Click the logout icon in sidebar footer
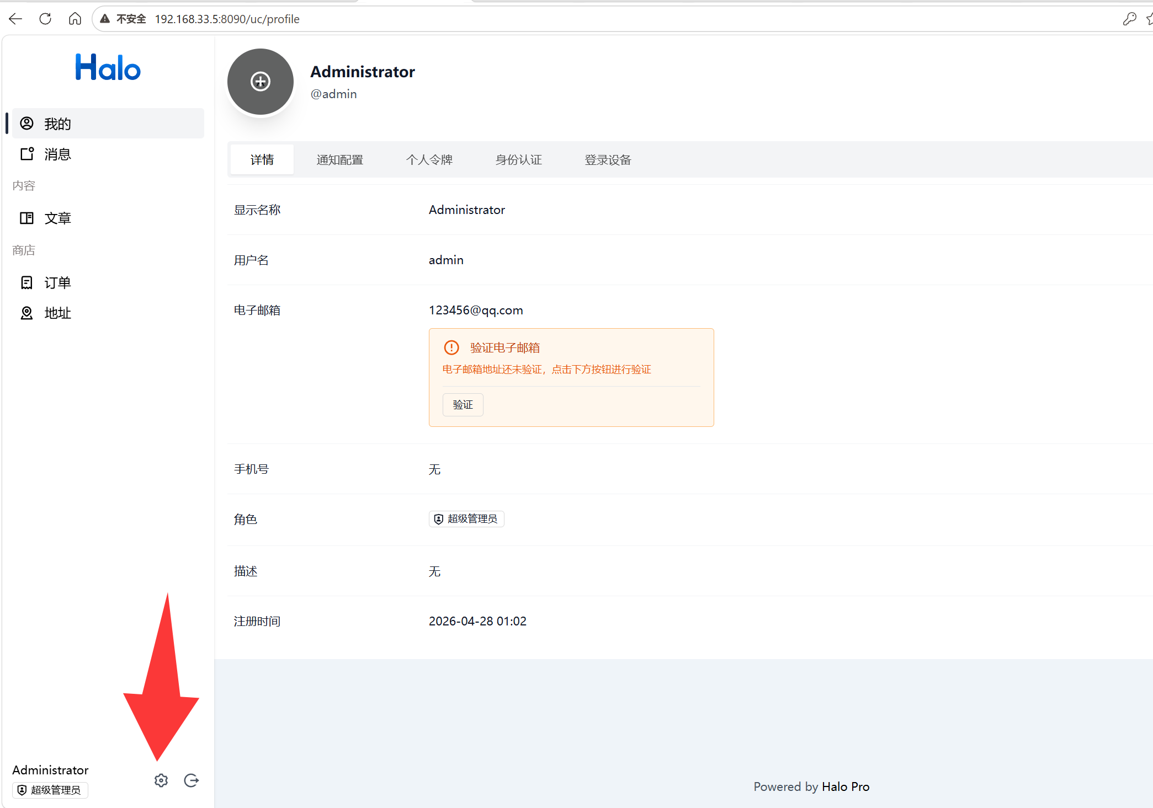Viewport: 1153px width, 808px height. [x=192, y=780]
